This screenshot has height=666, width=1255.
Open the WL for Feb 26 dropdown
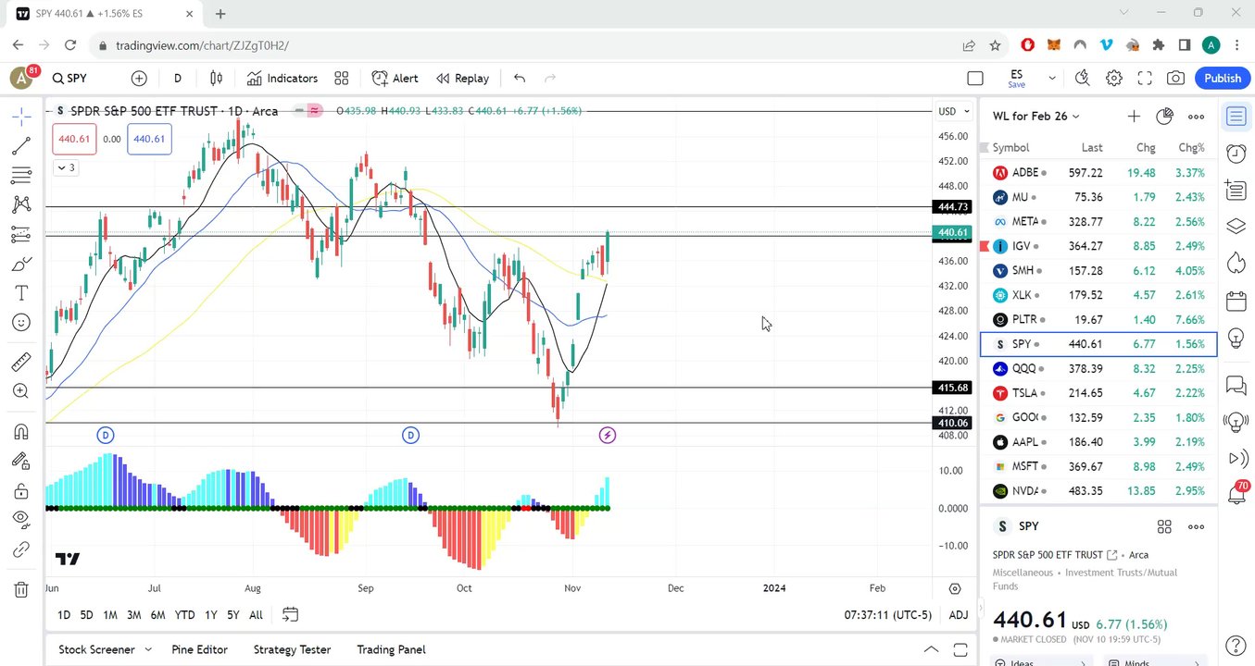(x=1036, y=117)
